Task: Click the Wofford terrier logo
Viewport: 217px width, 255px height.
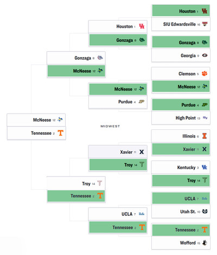Action: pyautogui.click(x=205, y=242)
